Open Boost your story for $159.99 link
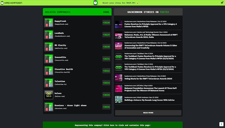The height and width of the screenshot is (128, 225). 121,3
